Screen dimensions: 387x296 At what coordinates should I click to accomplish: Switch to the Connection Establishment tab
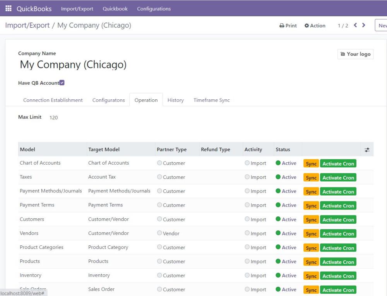pos(53,100)
